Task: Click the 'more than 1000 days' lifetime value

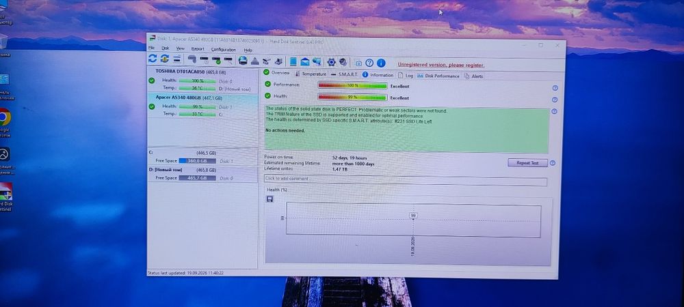Action: pyautogui.click(x=354, y=164)
